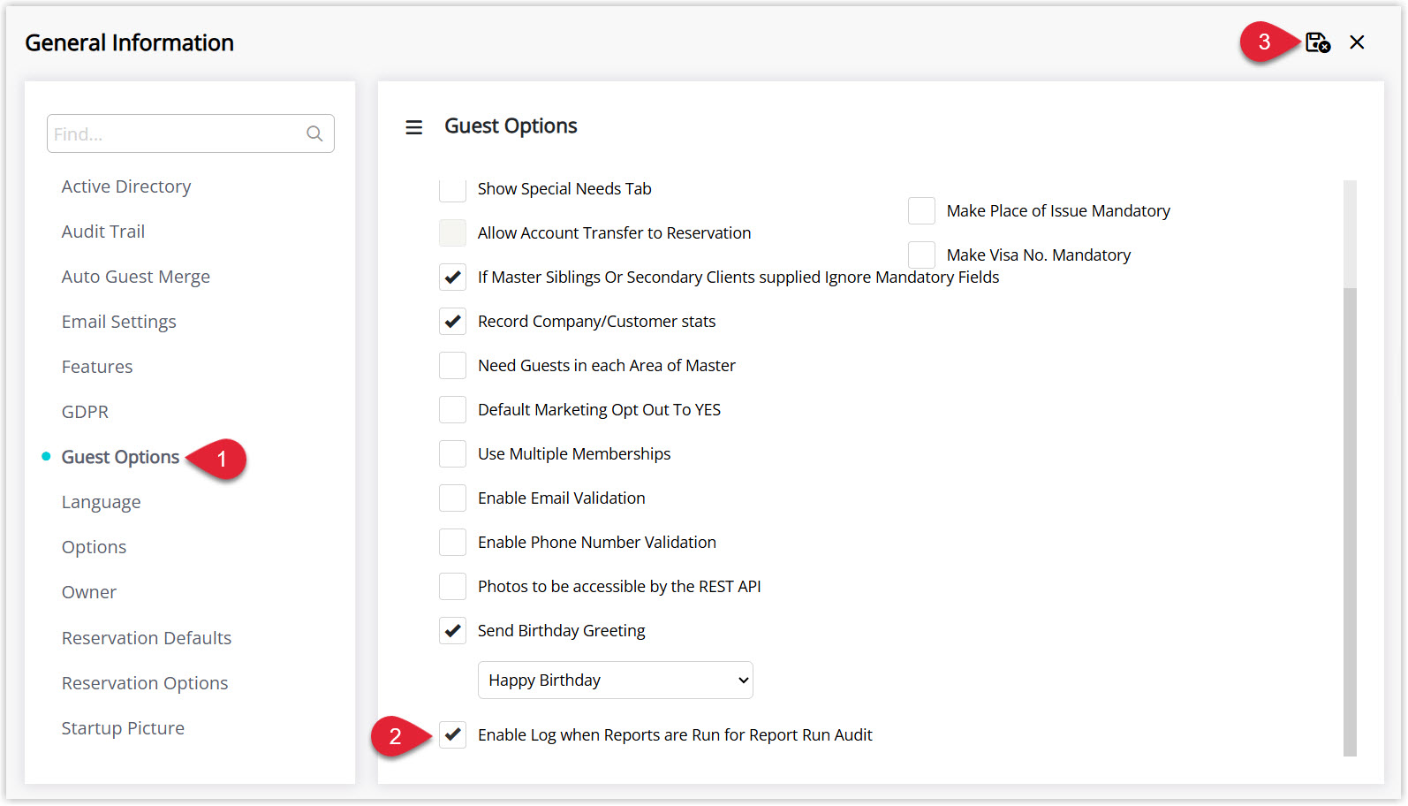Enable Show Special Needs Tab checkbox

tap(453, 189)
